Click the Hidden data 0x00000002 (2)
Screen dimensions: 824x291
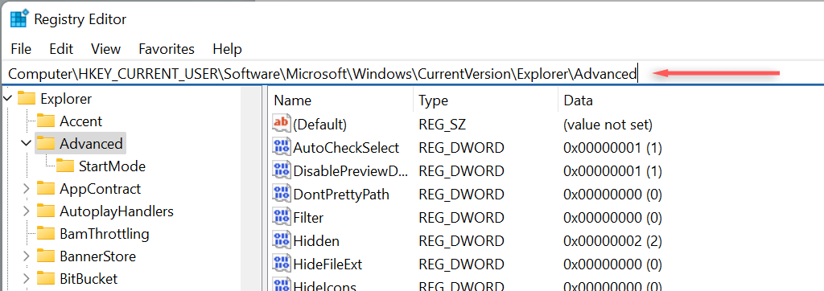click(612, 241)
